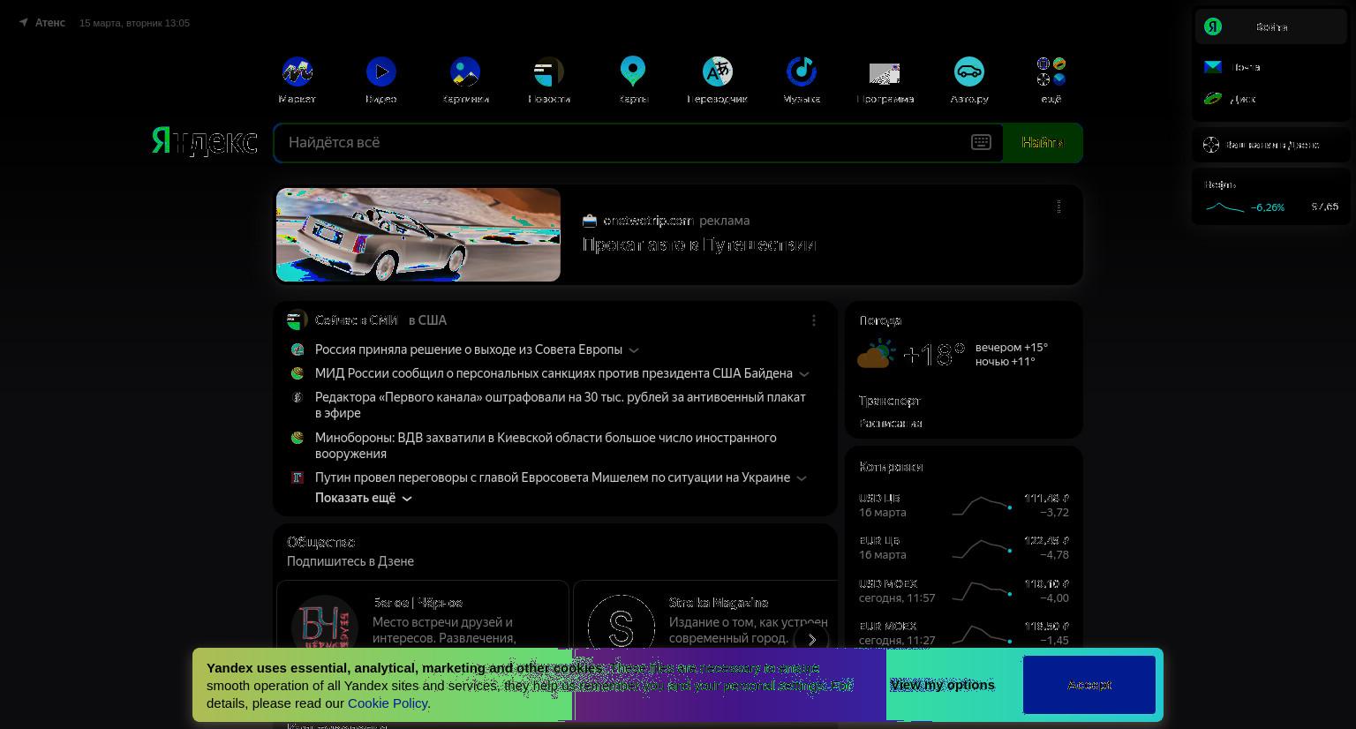This screenshot has width=1356, height=729.
Task: Click the onetwotrip.com briefcase icon
Action: [x=590, y=221]
